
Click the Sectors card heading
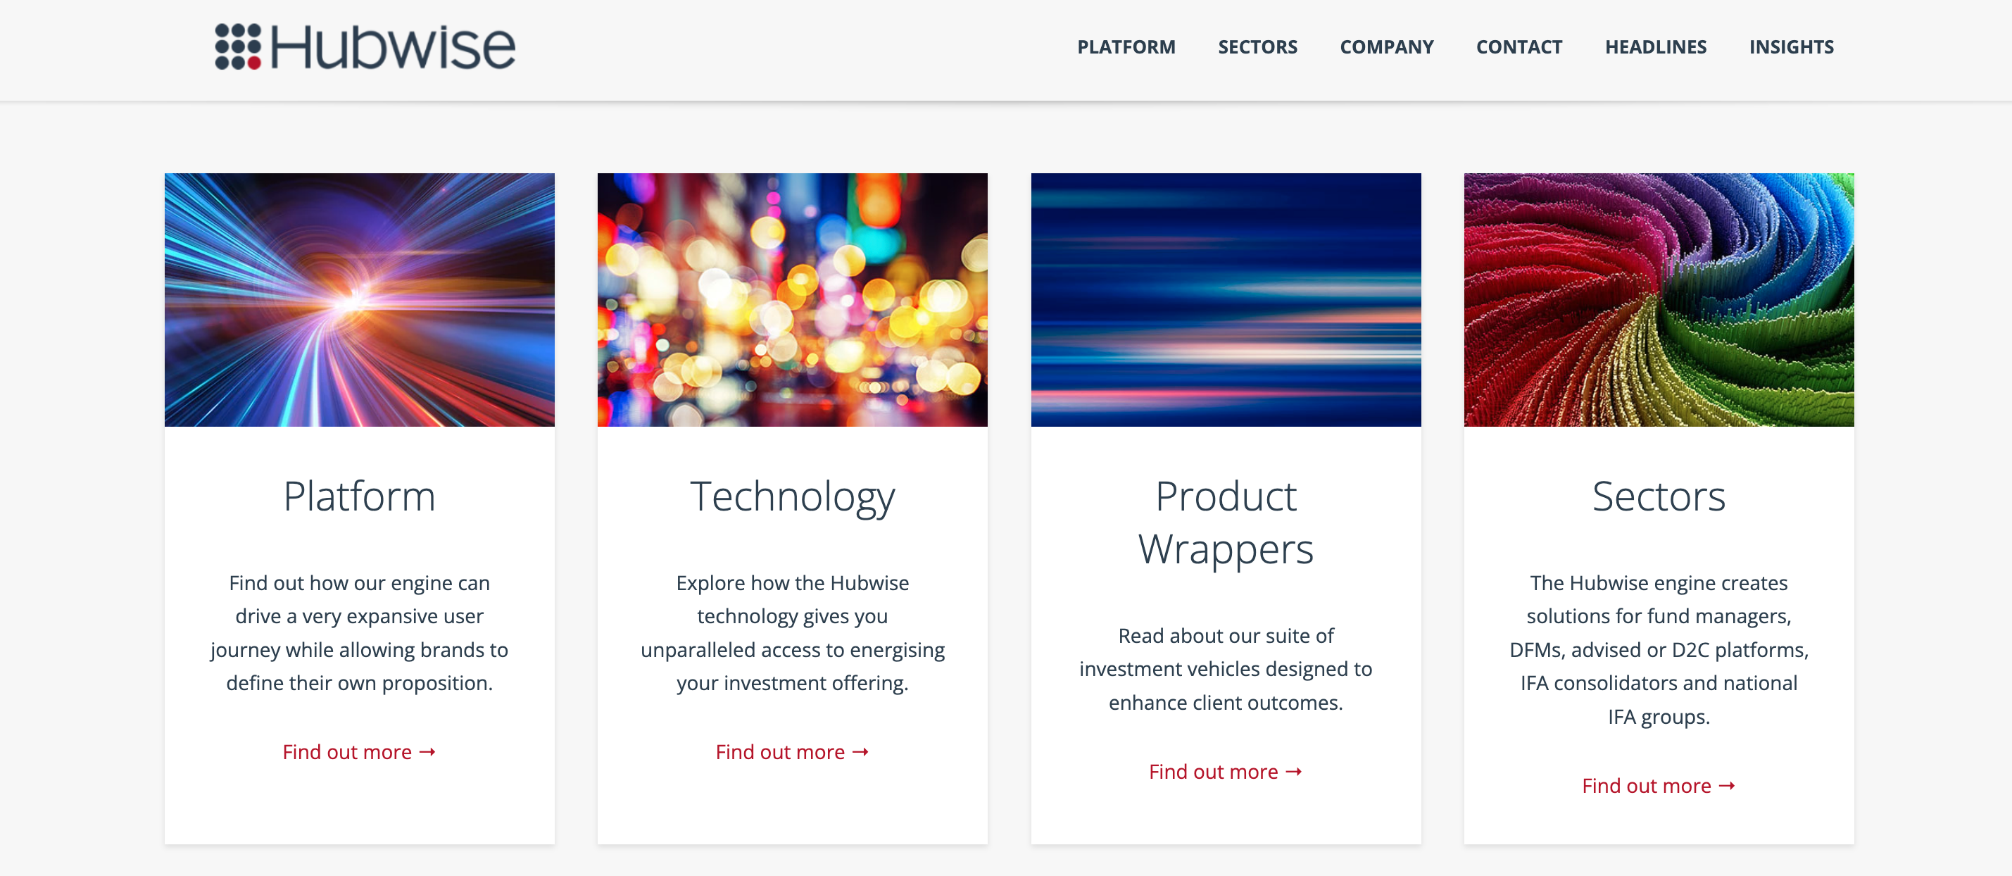click(1658, 496)
